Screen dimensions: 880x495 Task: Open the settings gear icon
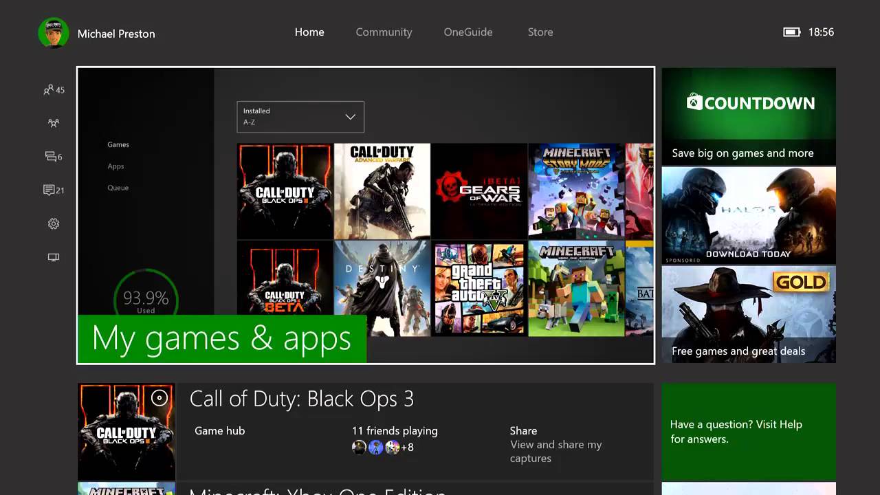(54, 223)
